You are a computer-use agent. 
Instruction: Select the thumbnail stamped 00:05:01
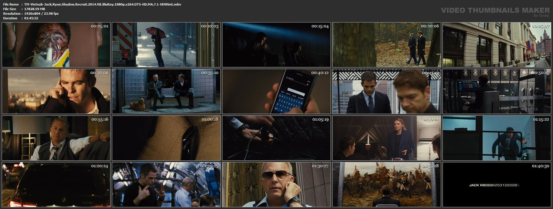point(56,45)
